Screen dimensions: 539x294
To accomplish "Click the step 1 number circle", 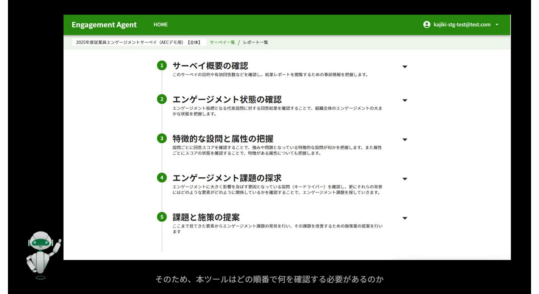I will (162, 66).
